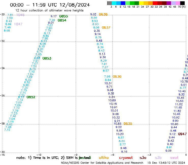Click the altika time label 0637
This screenshot has height=165, width=188.
[x=106, y=28]
